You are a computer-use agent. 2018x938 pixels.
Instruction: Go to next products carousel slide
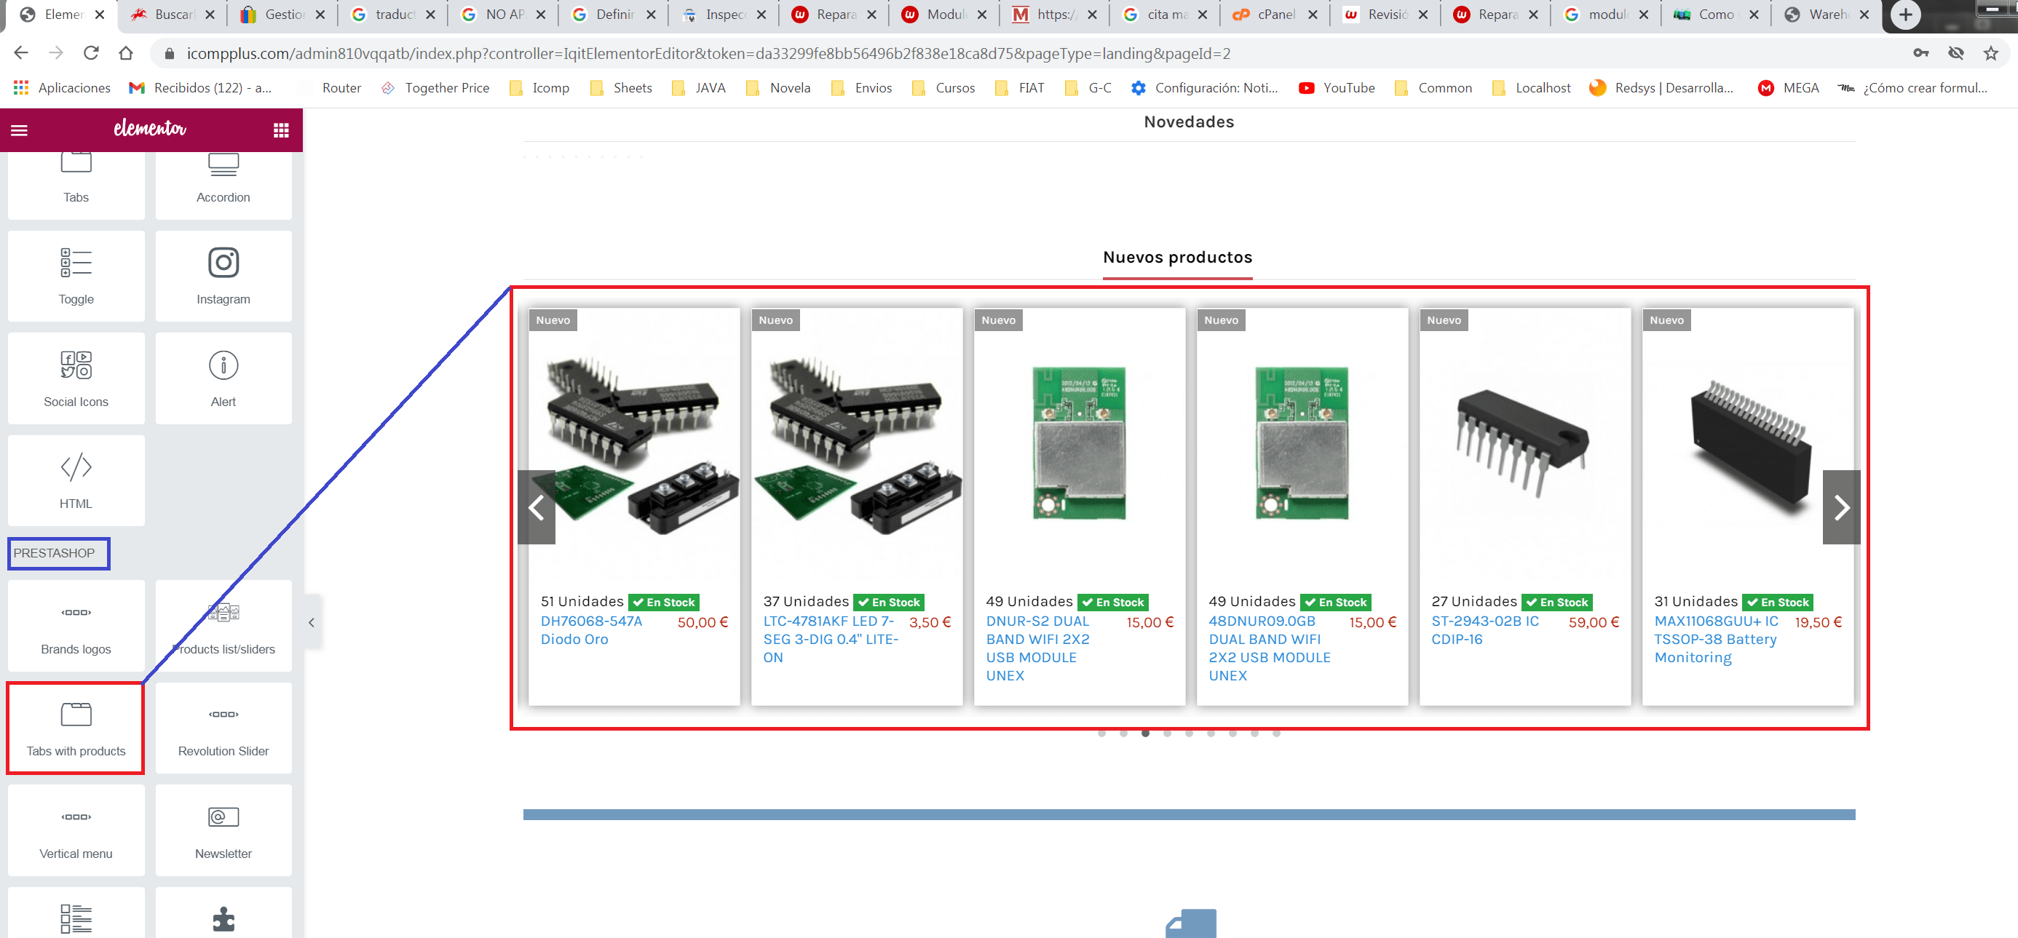[x=1841, y=507]
